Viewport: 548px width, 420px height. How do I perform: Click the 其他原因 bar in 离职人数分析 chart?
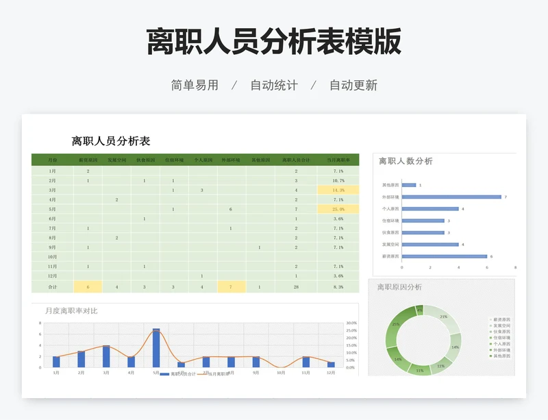point(409,185)
